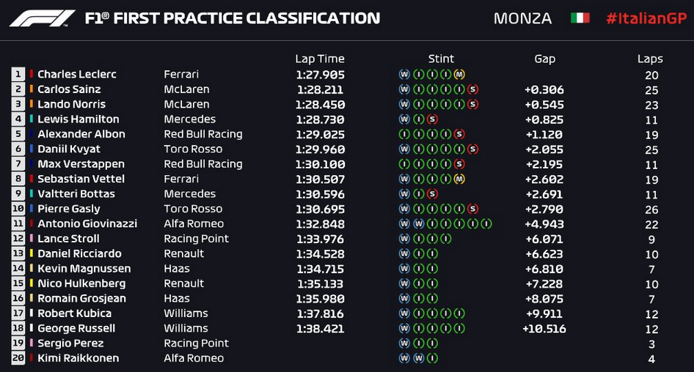This screenshot has width=694, height=372.
Task: Select the Gap column header
Action: tap(544, 59)
